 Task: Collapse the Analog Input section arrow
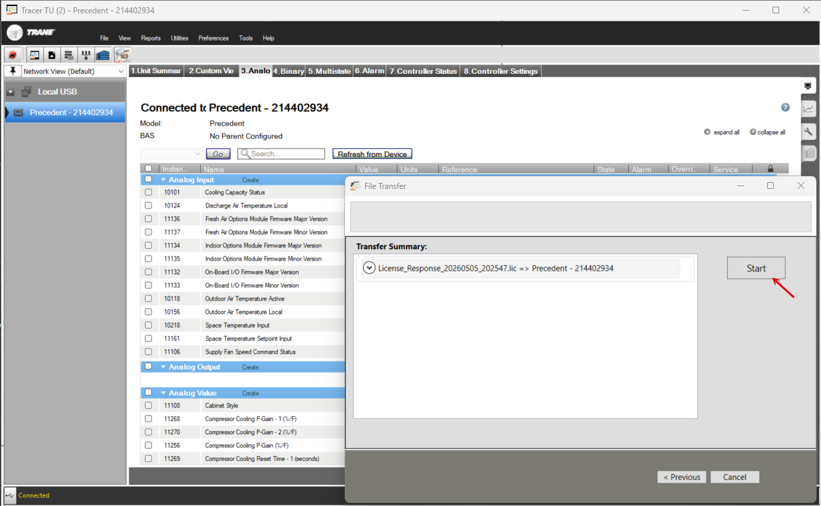click(164, 180)
